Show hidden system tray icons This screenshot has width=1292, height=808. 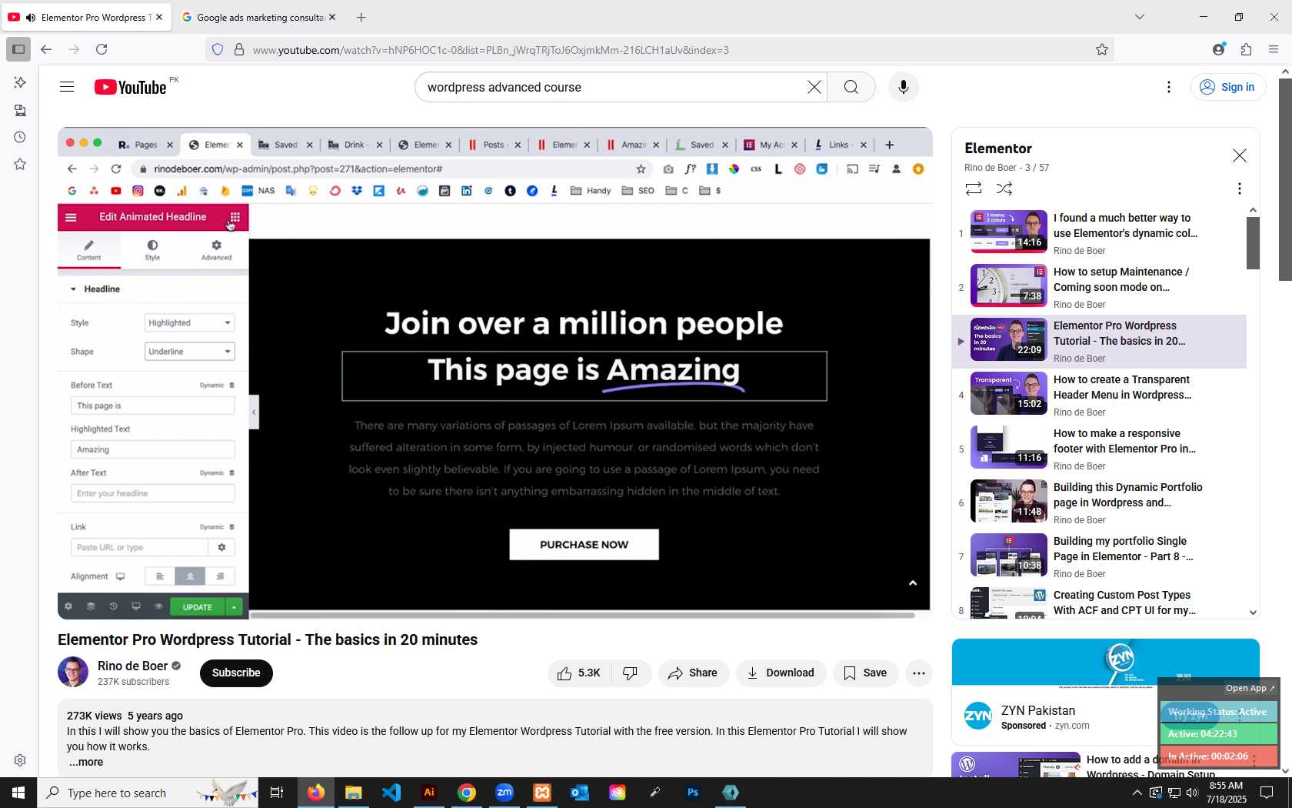1137,793
